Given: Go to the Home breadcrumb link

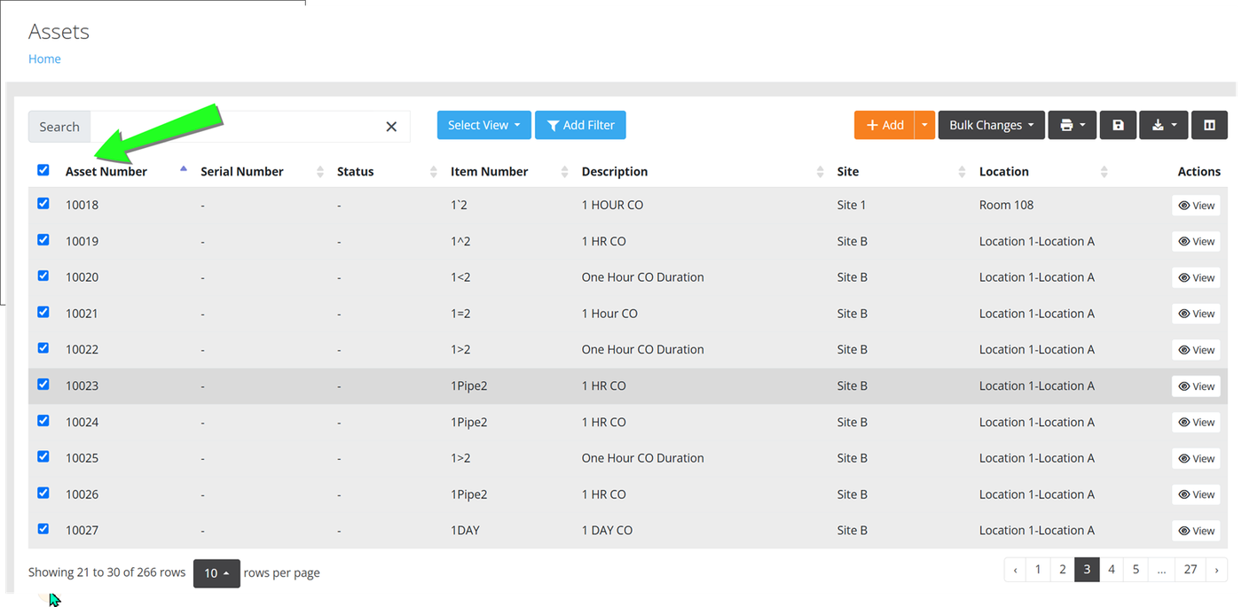Looking at the screenshot, I should point(44,59).
